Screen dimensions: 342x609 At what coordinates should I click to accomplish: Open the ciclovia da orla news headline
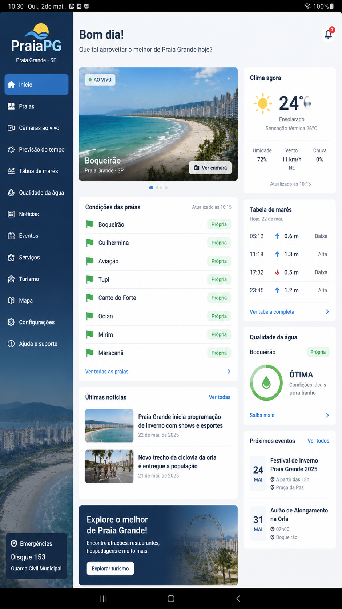[177, 462]
